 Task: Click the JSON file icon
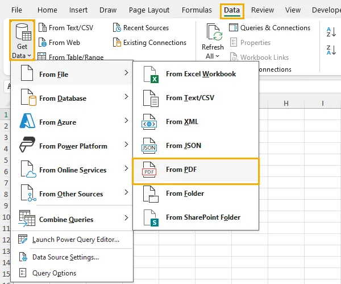click(149, 146)
